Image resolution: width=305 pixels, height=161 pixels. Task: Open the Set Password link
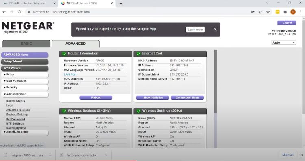pos(15,119)
